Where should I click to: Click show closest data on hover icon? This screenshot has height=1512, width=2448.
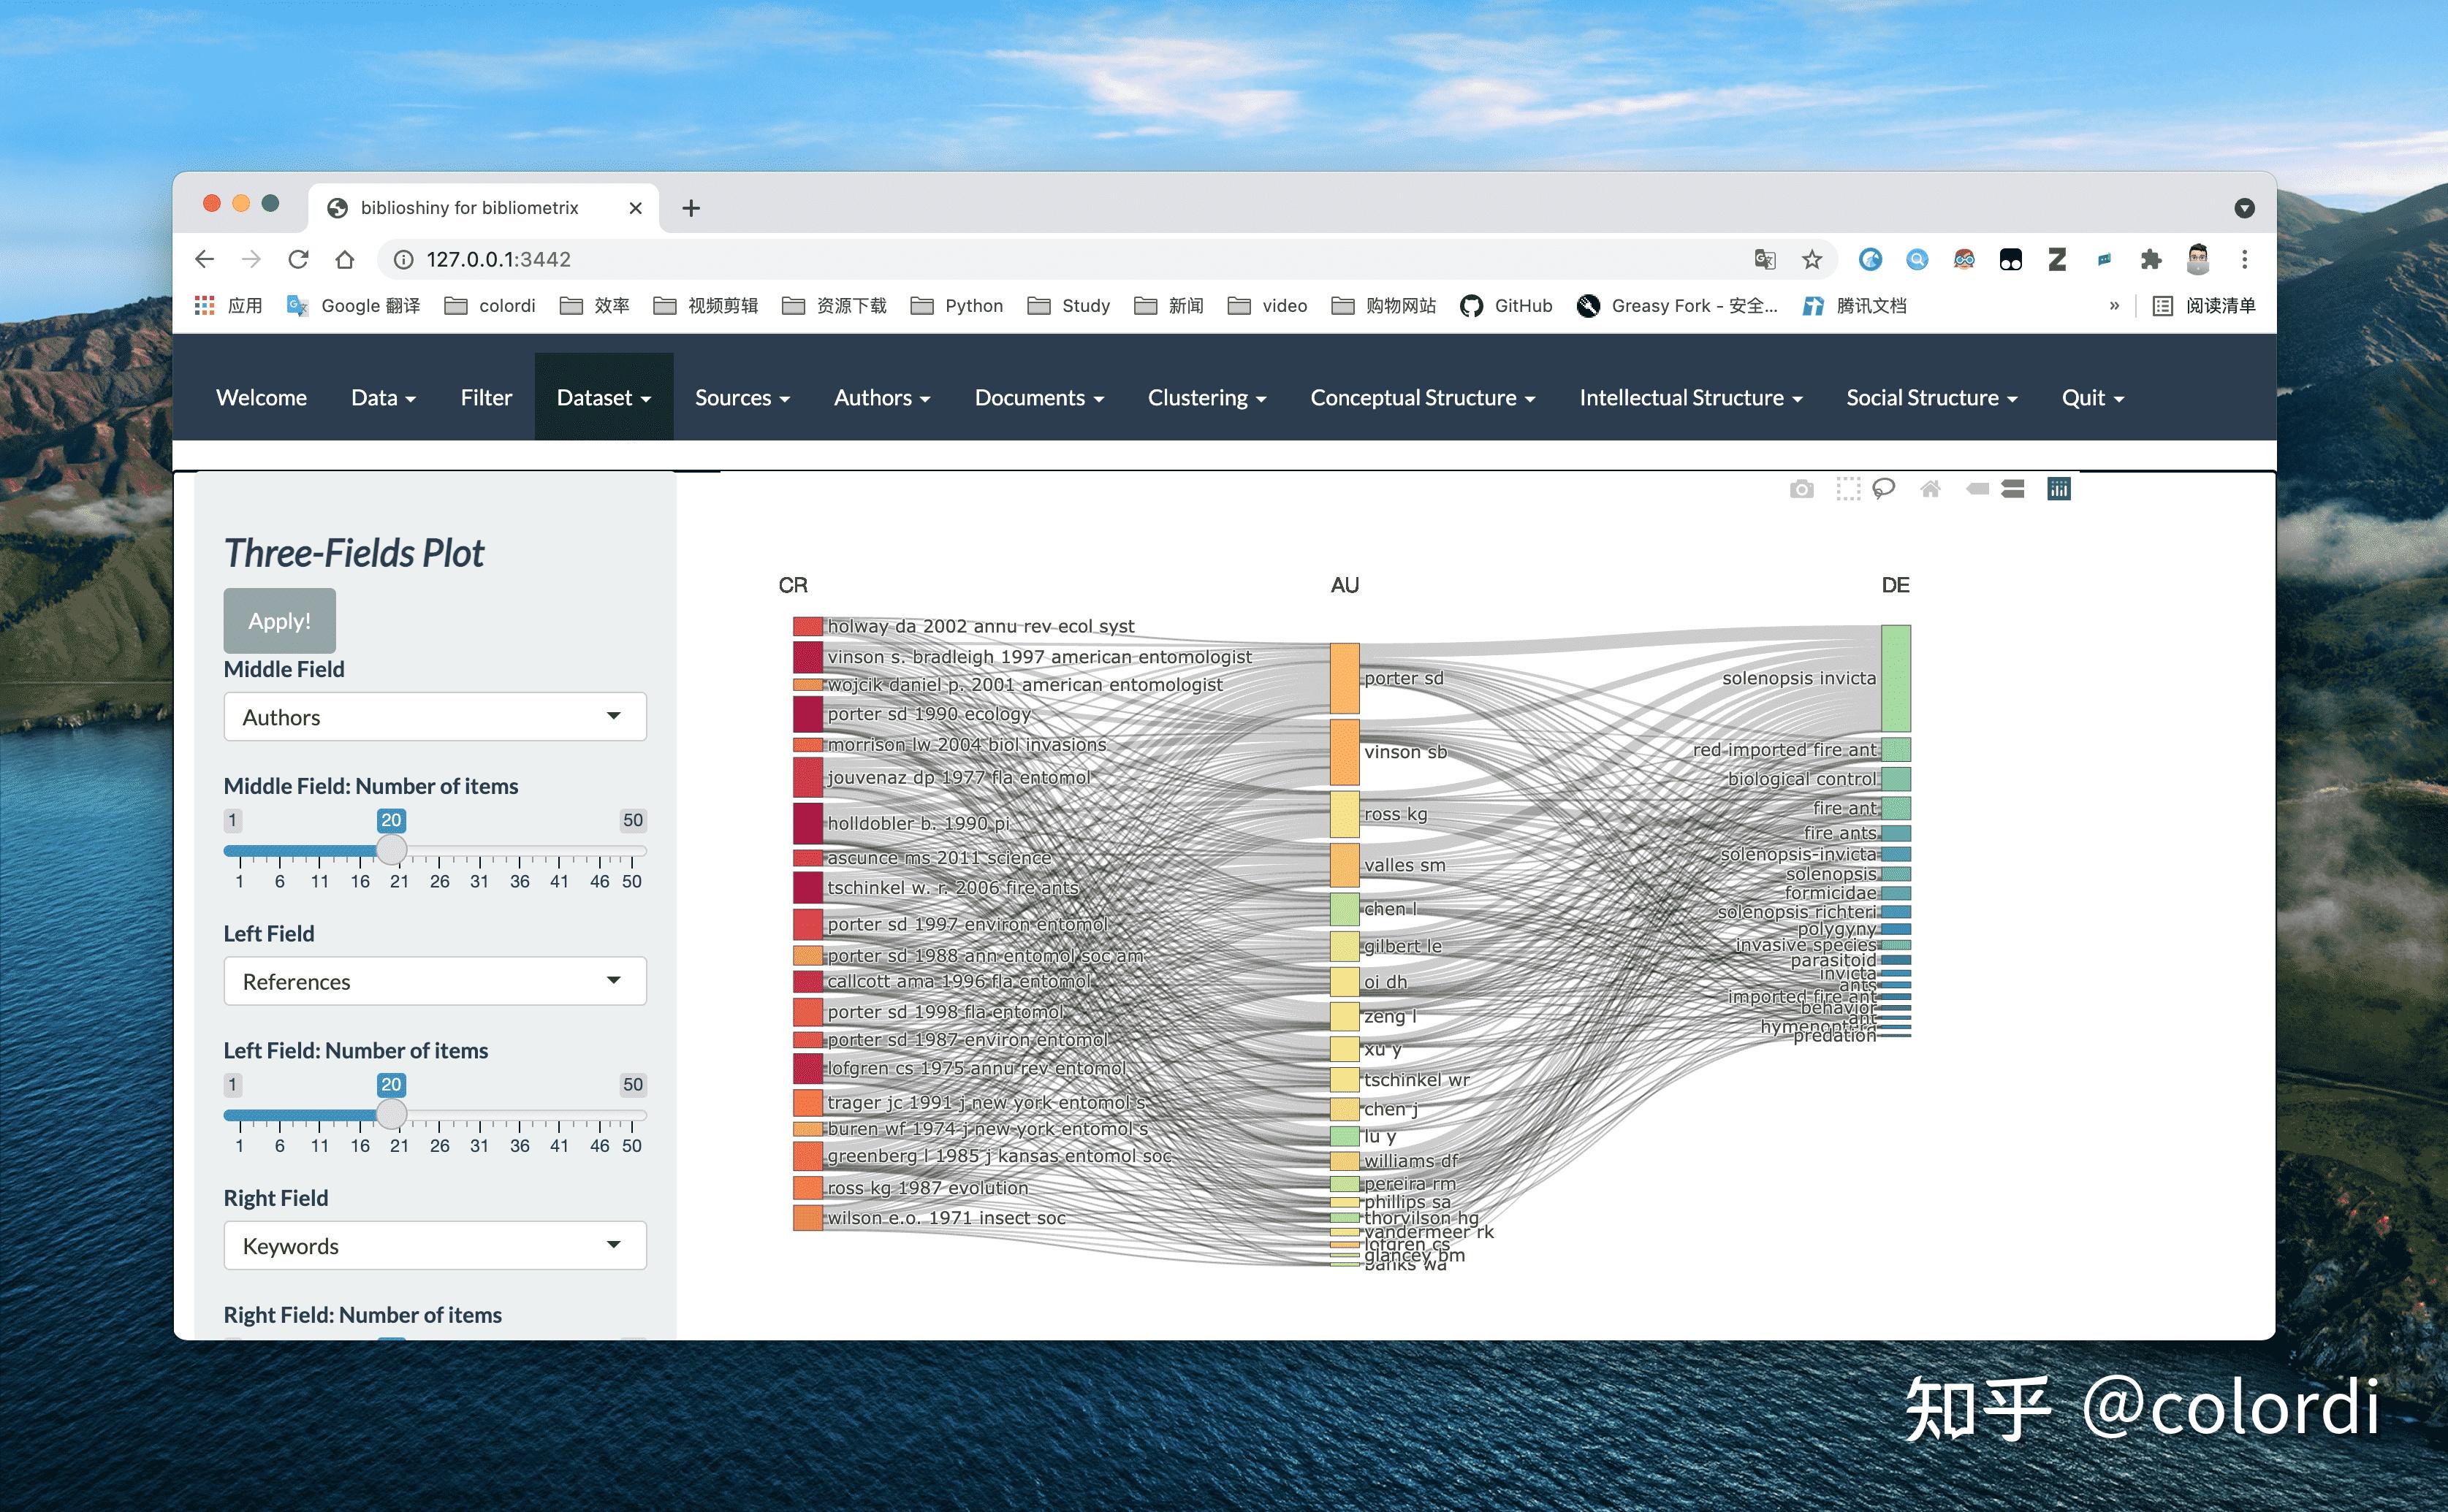tap(1977, 489)
